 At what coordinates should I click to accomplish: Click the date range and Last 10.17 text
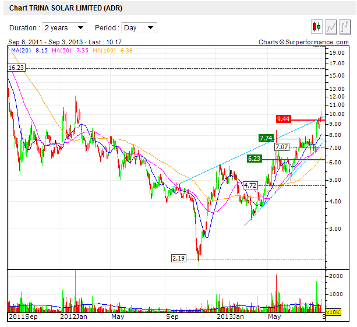(65, 42)
